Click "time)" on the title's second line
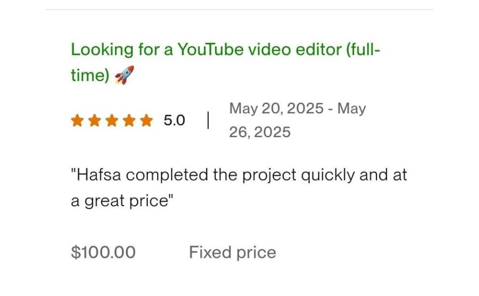479x296 pixels. [x=90, y=75]
